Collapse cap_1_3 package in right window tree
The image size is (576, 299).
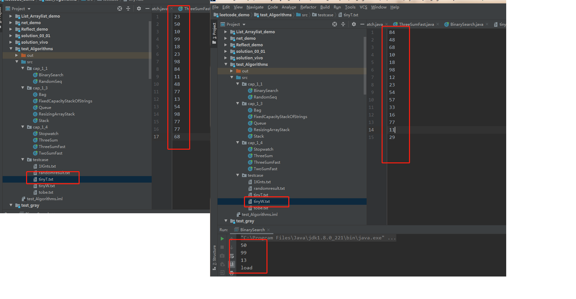[237, 103]
